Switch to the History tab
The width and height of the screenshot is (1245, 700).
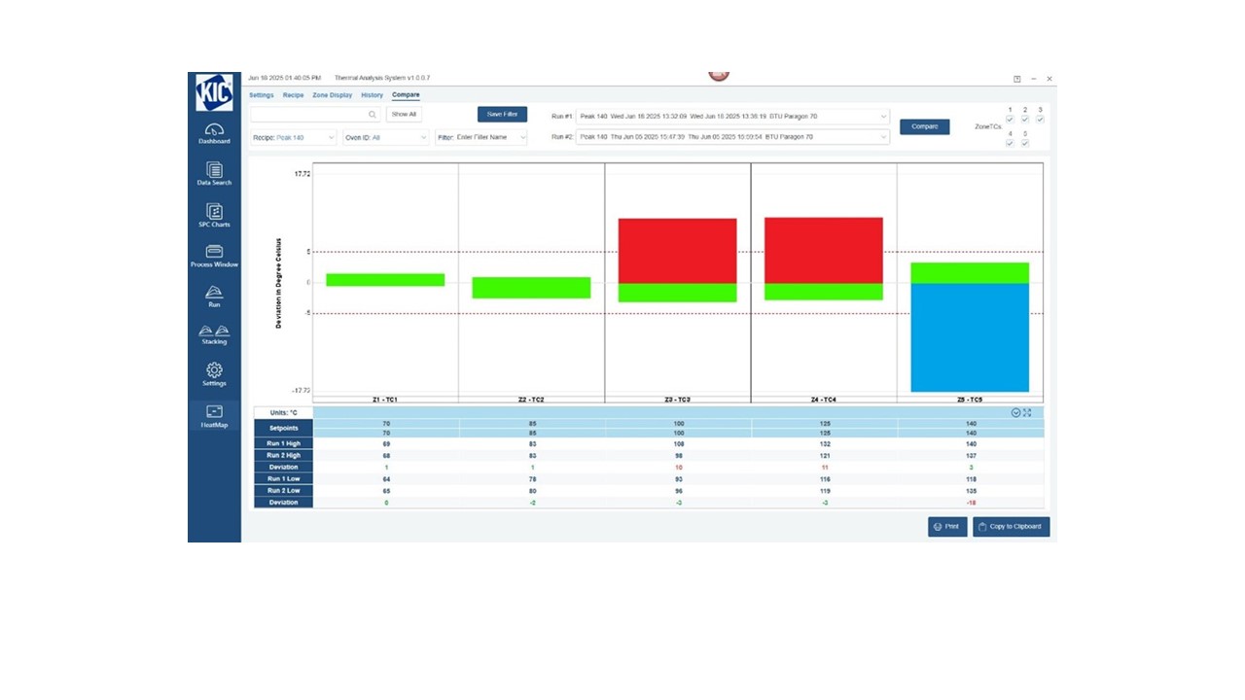[372, 94]
